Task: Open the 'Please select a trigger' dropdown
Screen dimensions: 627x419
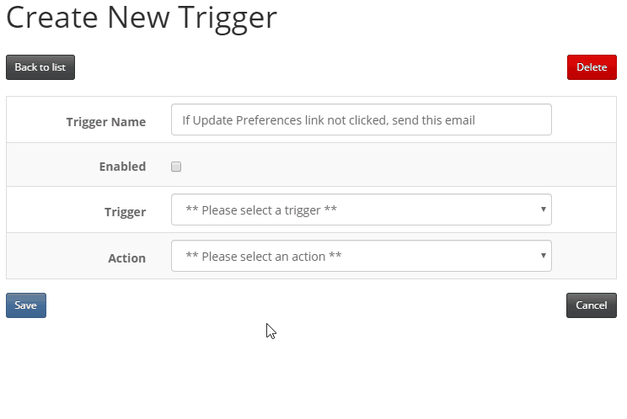Action: (362, 209)
